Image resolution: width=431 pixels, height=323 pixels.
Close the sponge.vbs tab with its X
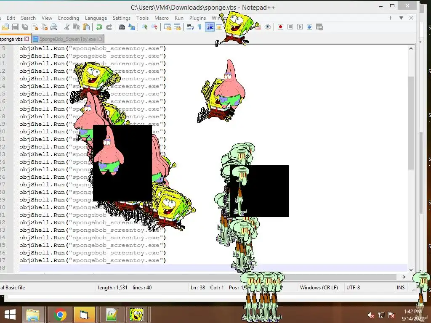(27, 39)
